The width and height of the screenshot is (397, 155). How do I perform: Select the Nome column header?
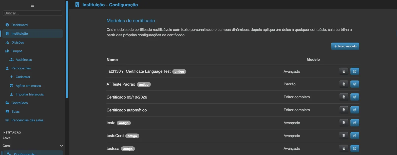[112, 60]
